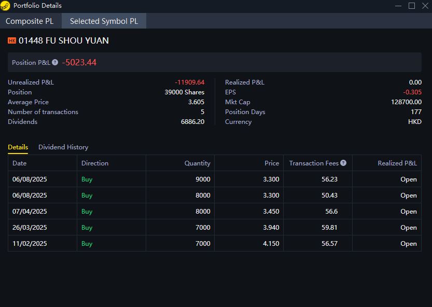Select the Dividends amount 6886.20
This screenshot has width=432, height=307.
tap(192, 122)
